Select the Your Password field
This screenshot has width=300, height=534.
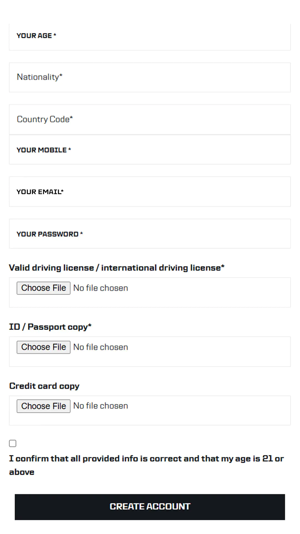[150, 234]
